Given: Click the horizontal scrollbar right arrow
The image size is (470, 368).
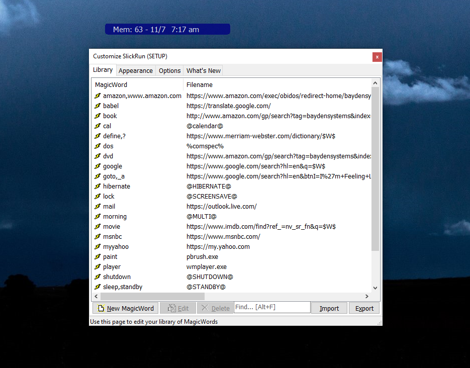Looking at the screenshot, I should pyautogui.click(x=367, y=297).
